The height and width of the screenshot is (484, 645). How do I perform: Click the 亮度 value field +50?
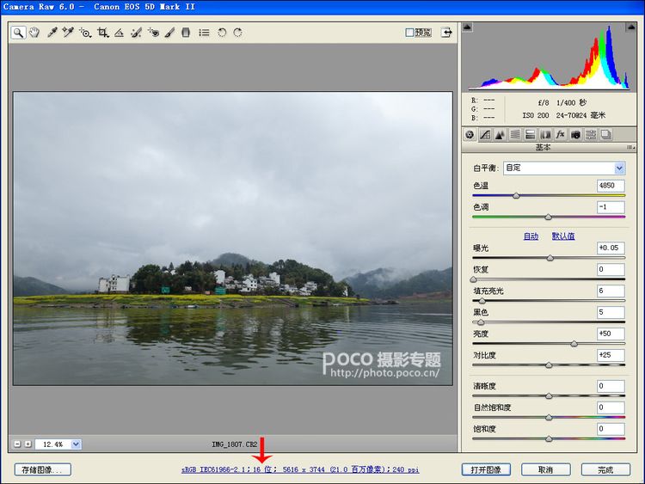coord(611,334)
